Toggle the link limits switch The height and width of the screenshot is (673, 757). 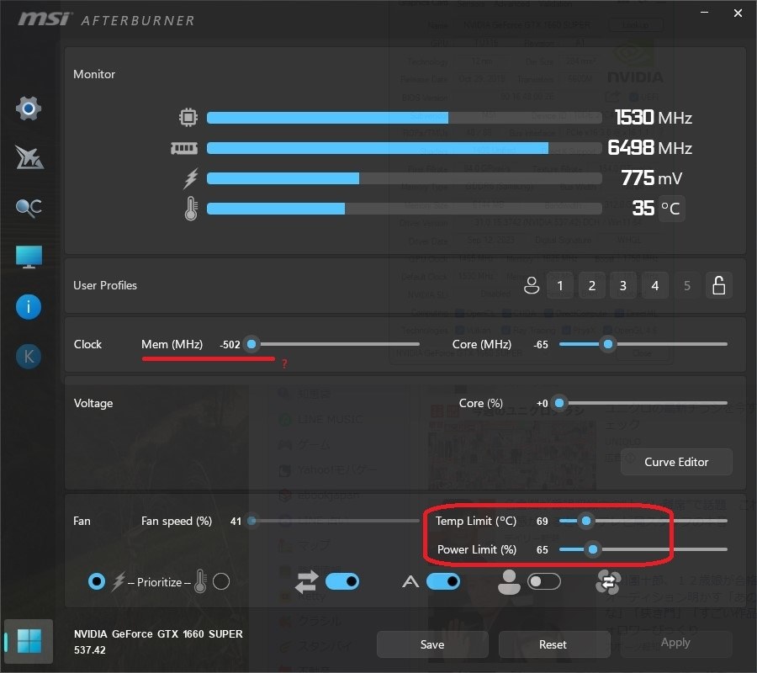(x=342, y=582)
